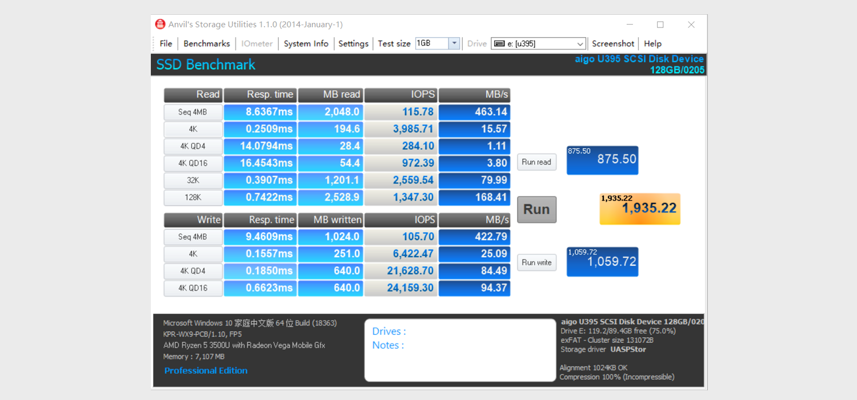
Task: Select the 8.6367ms response time cell
Action: coord(260,112)
